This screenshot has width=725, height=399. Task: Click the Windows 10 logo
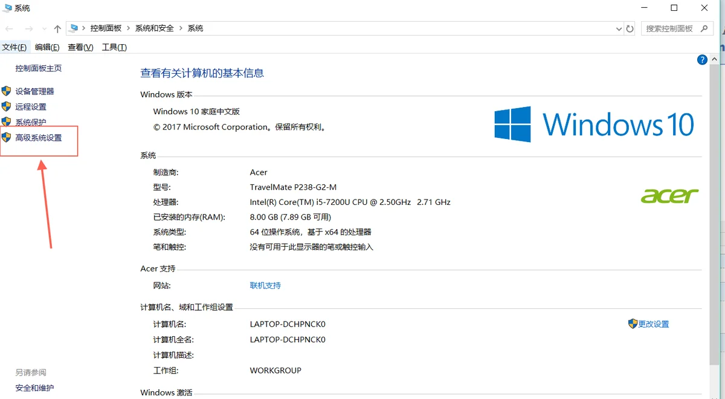(x=594, y=124)
